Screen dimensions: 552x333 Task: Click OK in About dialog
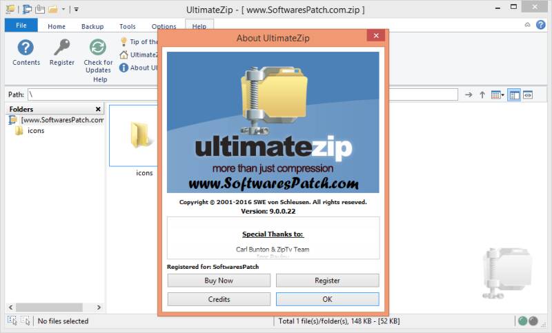[x=327, y=299]
